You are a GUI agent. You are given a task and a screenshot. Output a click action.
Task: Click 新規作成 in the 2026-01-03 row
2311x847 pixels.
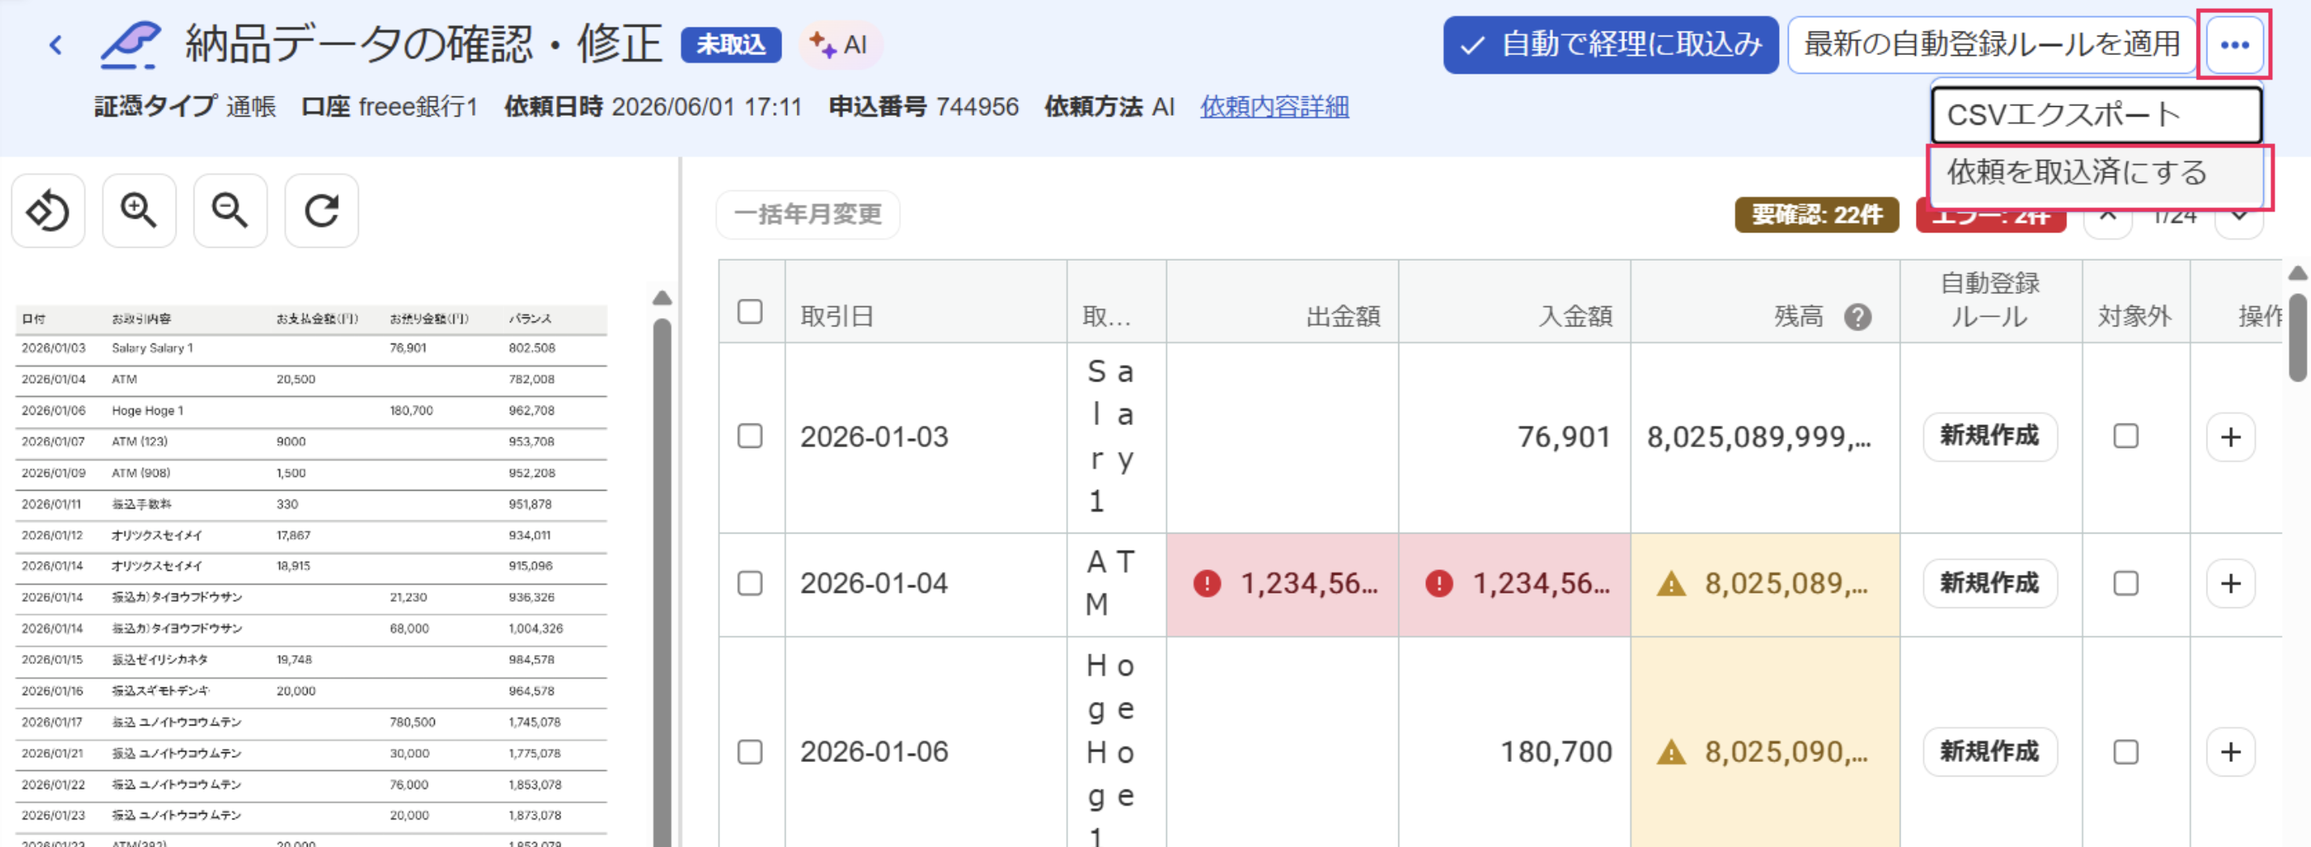(1990, 437)
